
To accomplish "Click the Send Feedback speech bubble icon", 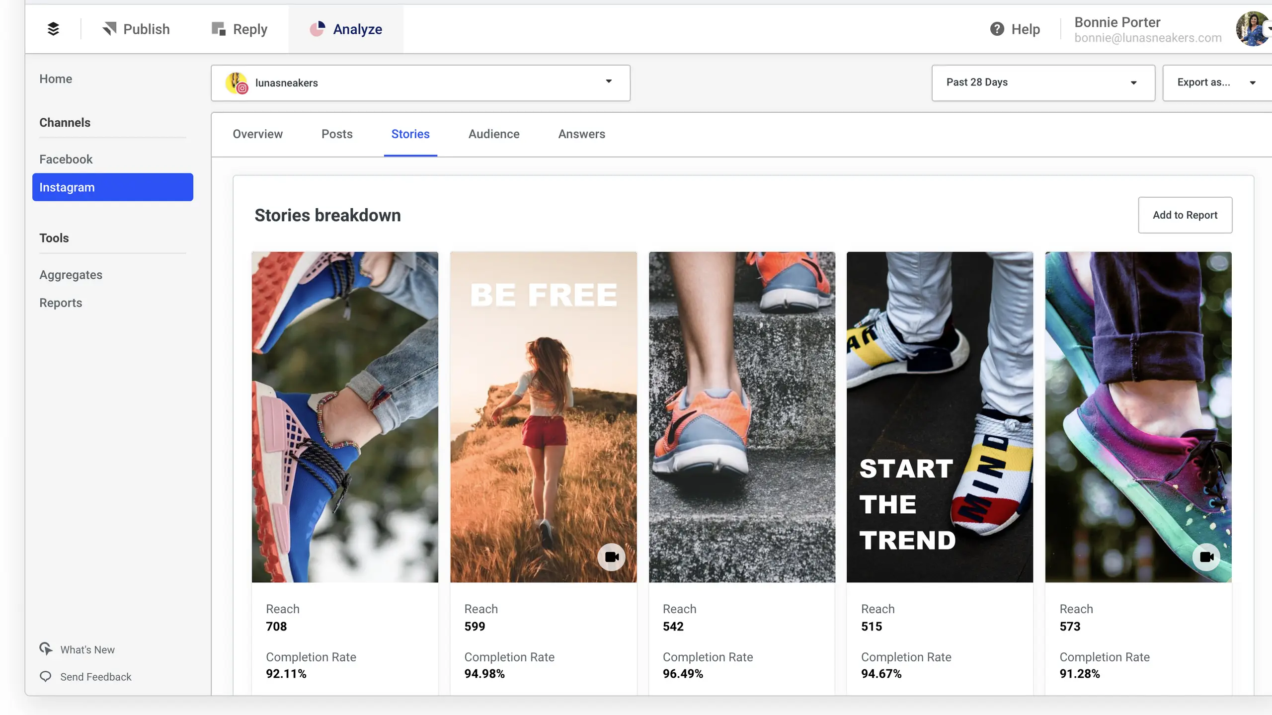I will 46,676.
